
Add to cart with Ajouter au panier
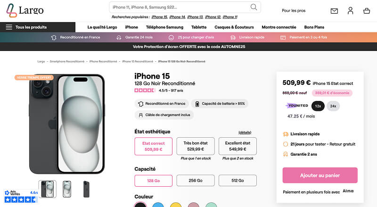[x=320, y=175]
